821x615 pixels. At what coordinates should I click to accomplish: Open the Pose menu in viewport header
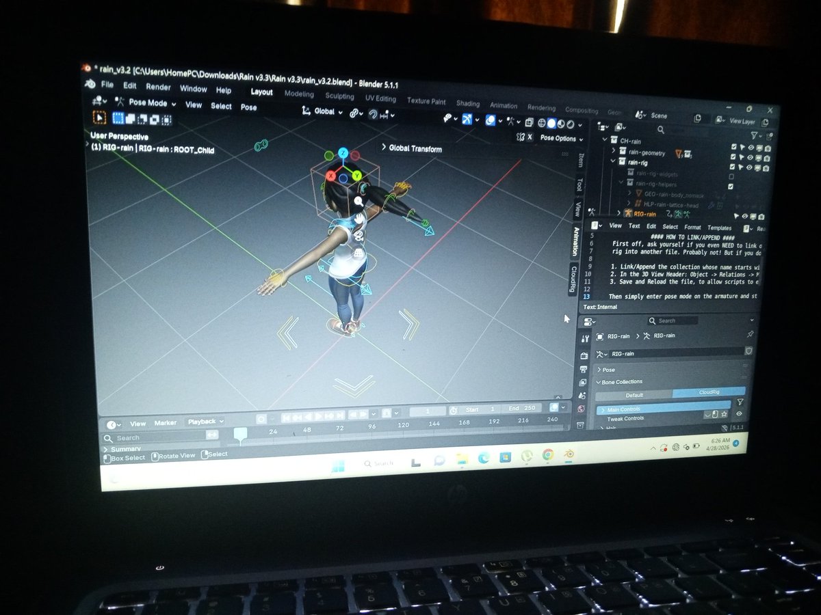tap(248, 107)
